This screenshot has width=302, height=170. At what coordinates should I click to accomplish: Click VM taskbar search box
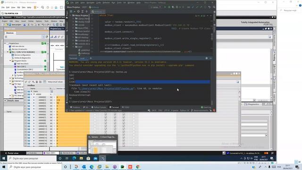[32, 158]
